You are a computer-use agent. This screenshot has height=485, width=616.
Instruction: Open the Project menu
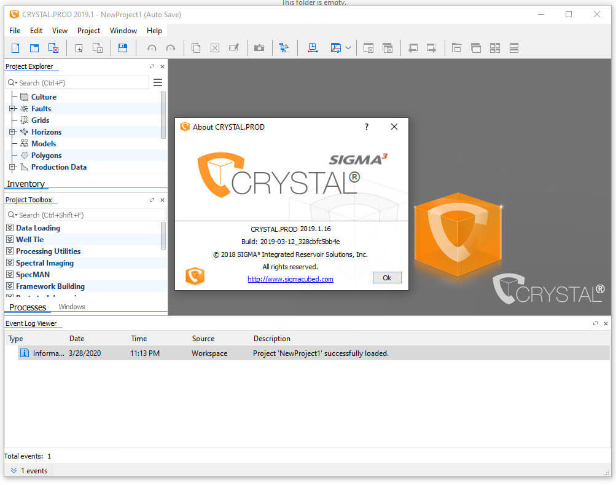click(x=88, y=30)
